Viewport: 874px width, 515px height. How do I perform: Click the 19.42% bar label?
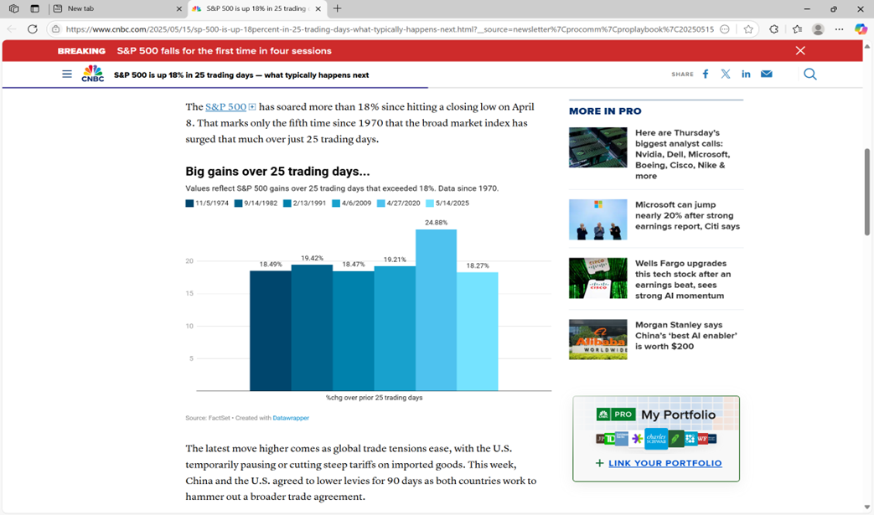(312, 258)
